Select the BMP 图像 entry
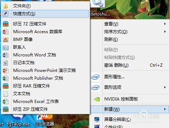Viewport: 170px width, 128px height. (45, 39)
